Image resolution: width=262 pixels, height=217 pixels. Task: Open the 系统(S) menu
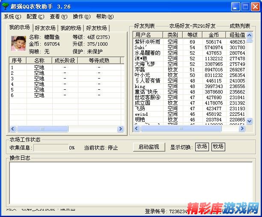(12, 17)
